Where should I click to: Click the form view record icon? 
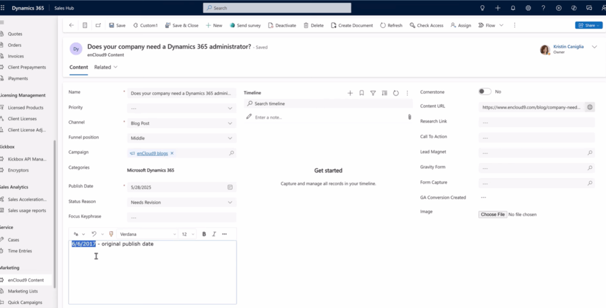[85, 25]
